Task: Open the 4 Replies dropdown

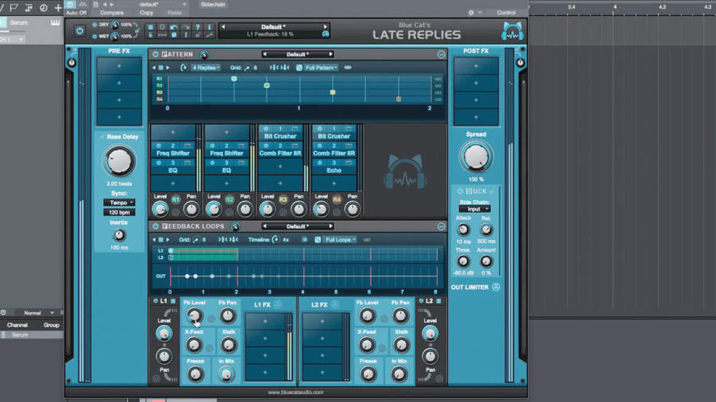Action: click(x=206, y=67)
